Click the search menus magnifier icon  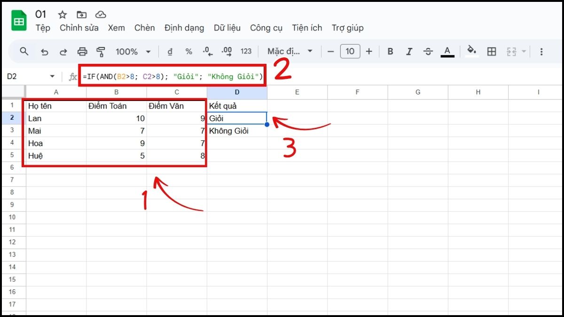tap(24, 51)
